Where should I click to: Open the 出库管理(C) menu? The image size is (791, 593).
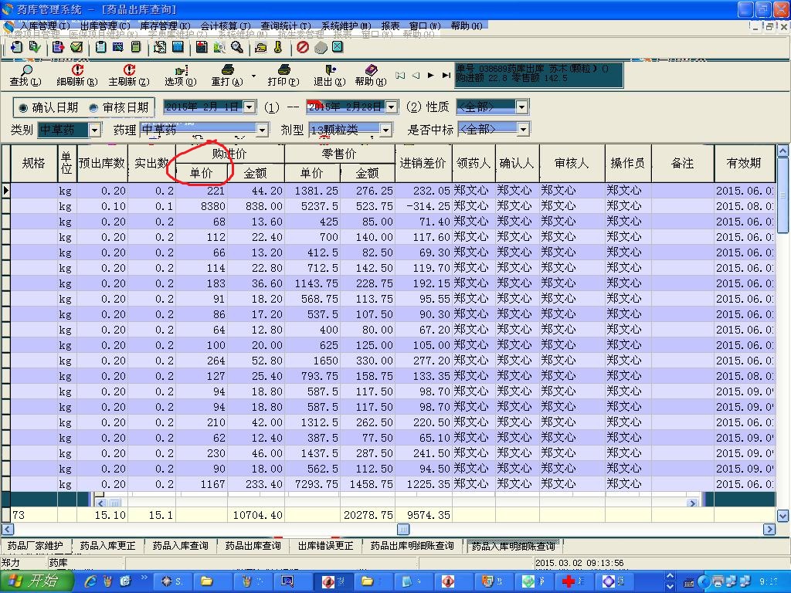tap(105, 25)
